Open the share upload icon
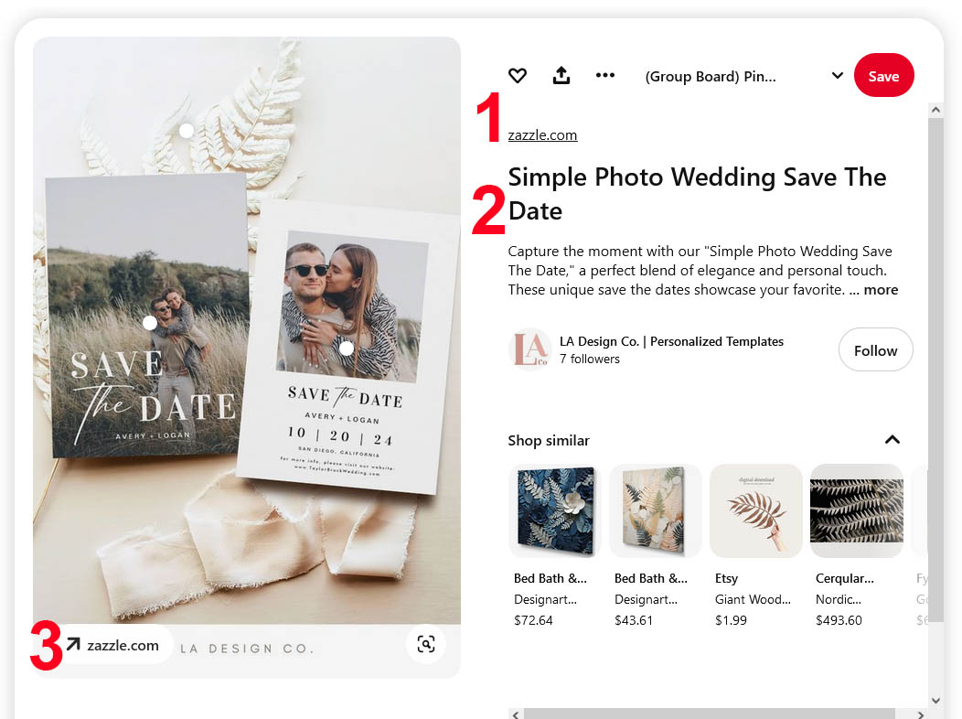 click(x=561, y=75)
